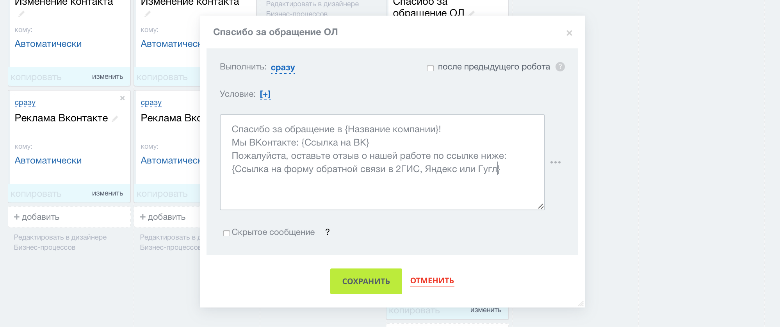Click the gray help icon near после предыдущего робота
Viewport: 780px width, 327px height.
[x=560, y=67]
